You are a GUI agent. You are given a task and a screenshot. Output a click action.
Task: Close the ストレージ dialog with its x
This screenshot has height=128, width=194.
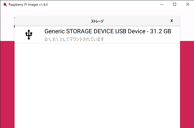coord(172,20)
